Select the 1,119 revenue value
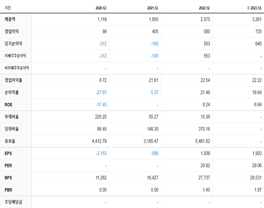The height and width of the screenshot is (208, 264). point(102,19)
